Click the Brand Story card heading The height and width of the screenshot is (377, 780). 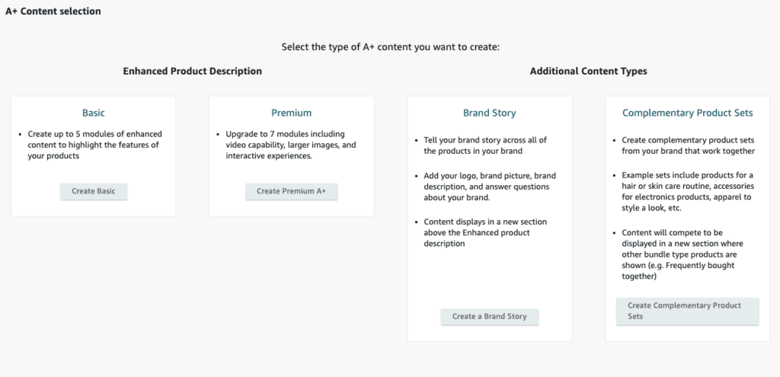489,113
